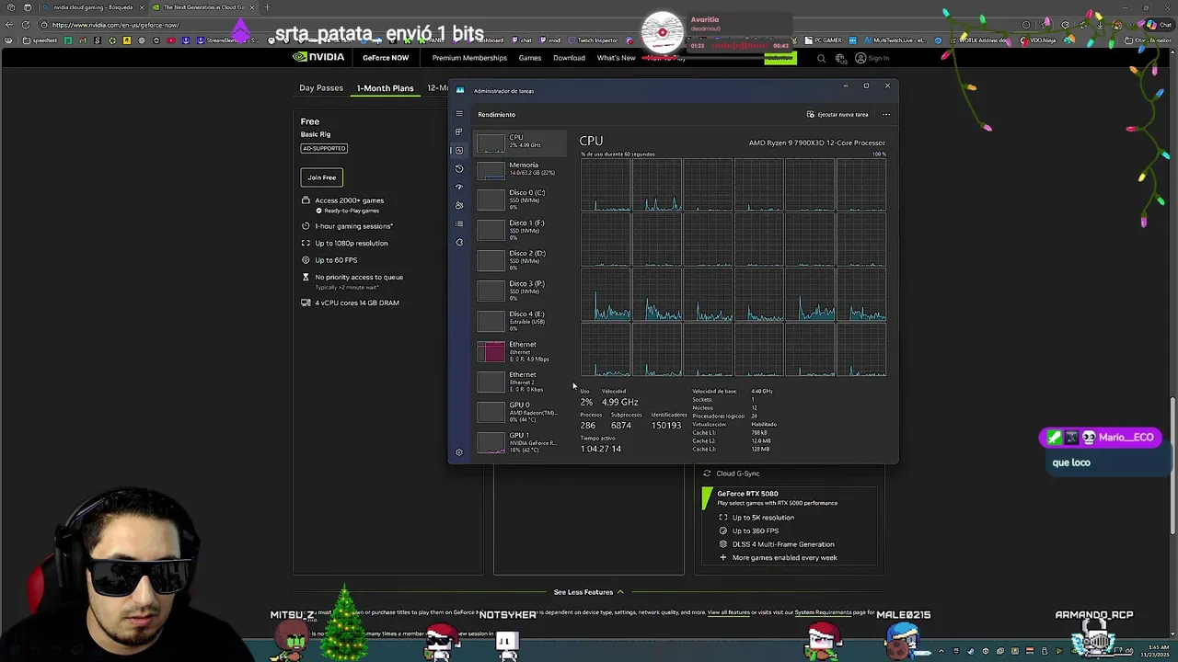Select CPU in performance list
The image size is (1178, 662).
[520, 142]
